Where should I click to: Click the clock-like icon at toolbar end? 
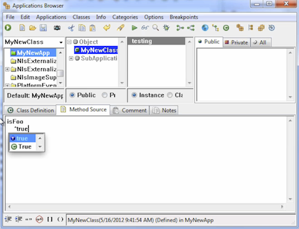click(271, 28)
